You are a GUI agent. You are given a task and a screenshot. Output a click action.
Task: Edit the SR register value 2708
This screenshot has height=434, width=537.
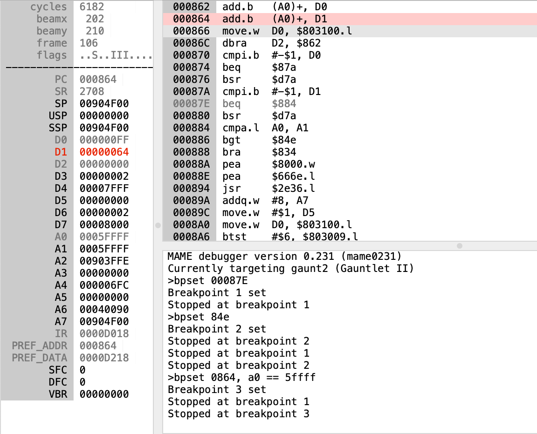92,92
